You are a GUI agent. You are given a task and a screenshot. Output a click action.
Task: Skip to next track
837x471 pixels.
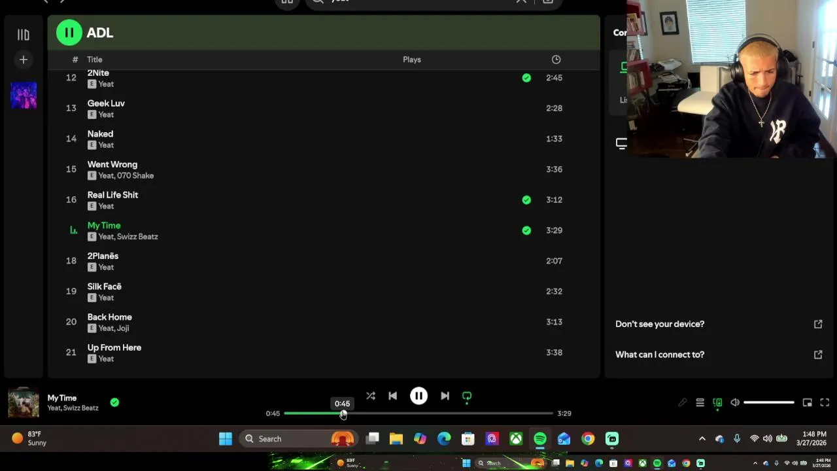(445, 396)
